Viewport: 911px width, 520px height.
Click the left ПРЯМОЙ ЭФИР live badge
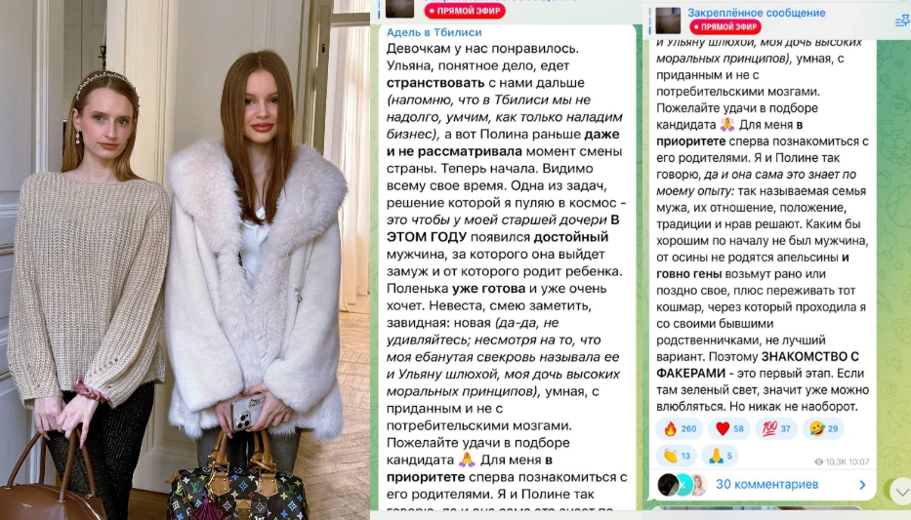tap(464, 11)
